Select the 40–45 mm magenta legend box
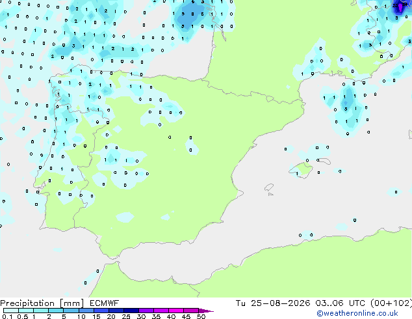412x319 pixels. coord(175,311)
